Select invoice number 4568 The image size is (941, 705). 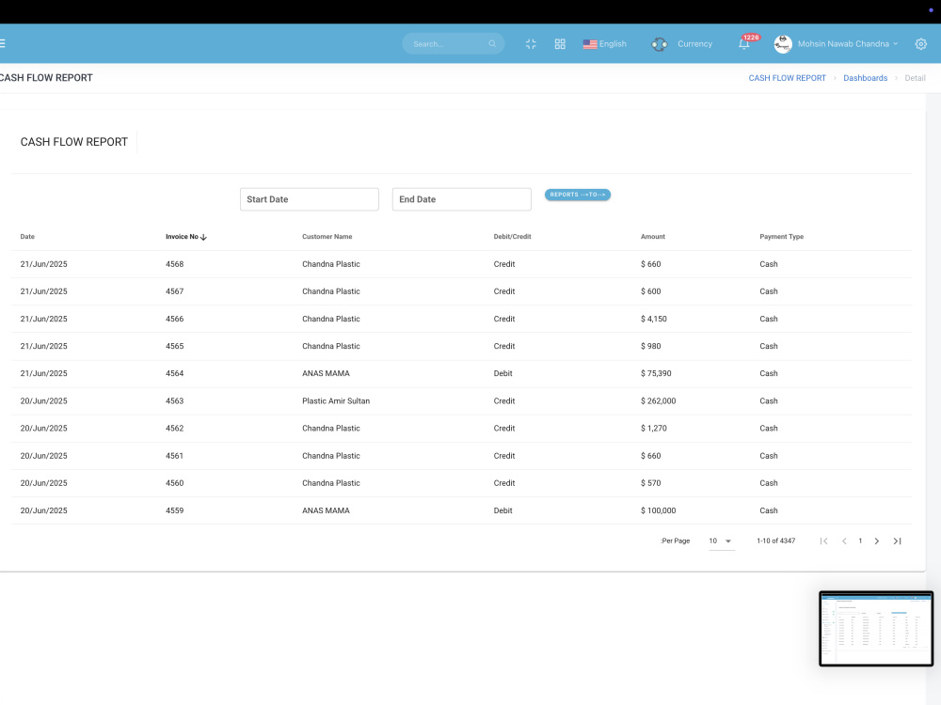tap(175, 264)
